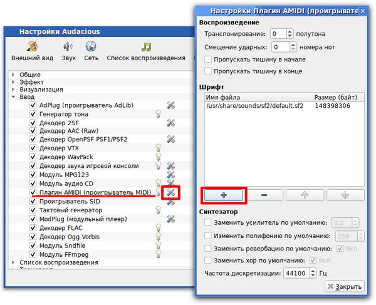Increase Частота дискретизации value

[313, 271]
